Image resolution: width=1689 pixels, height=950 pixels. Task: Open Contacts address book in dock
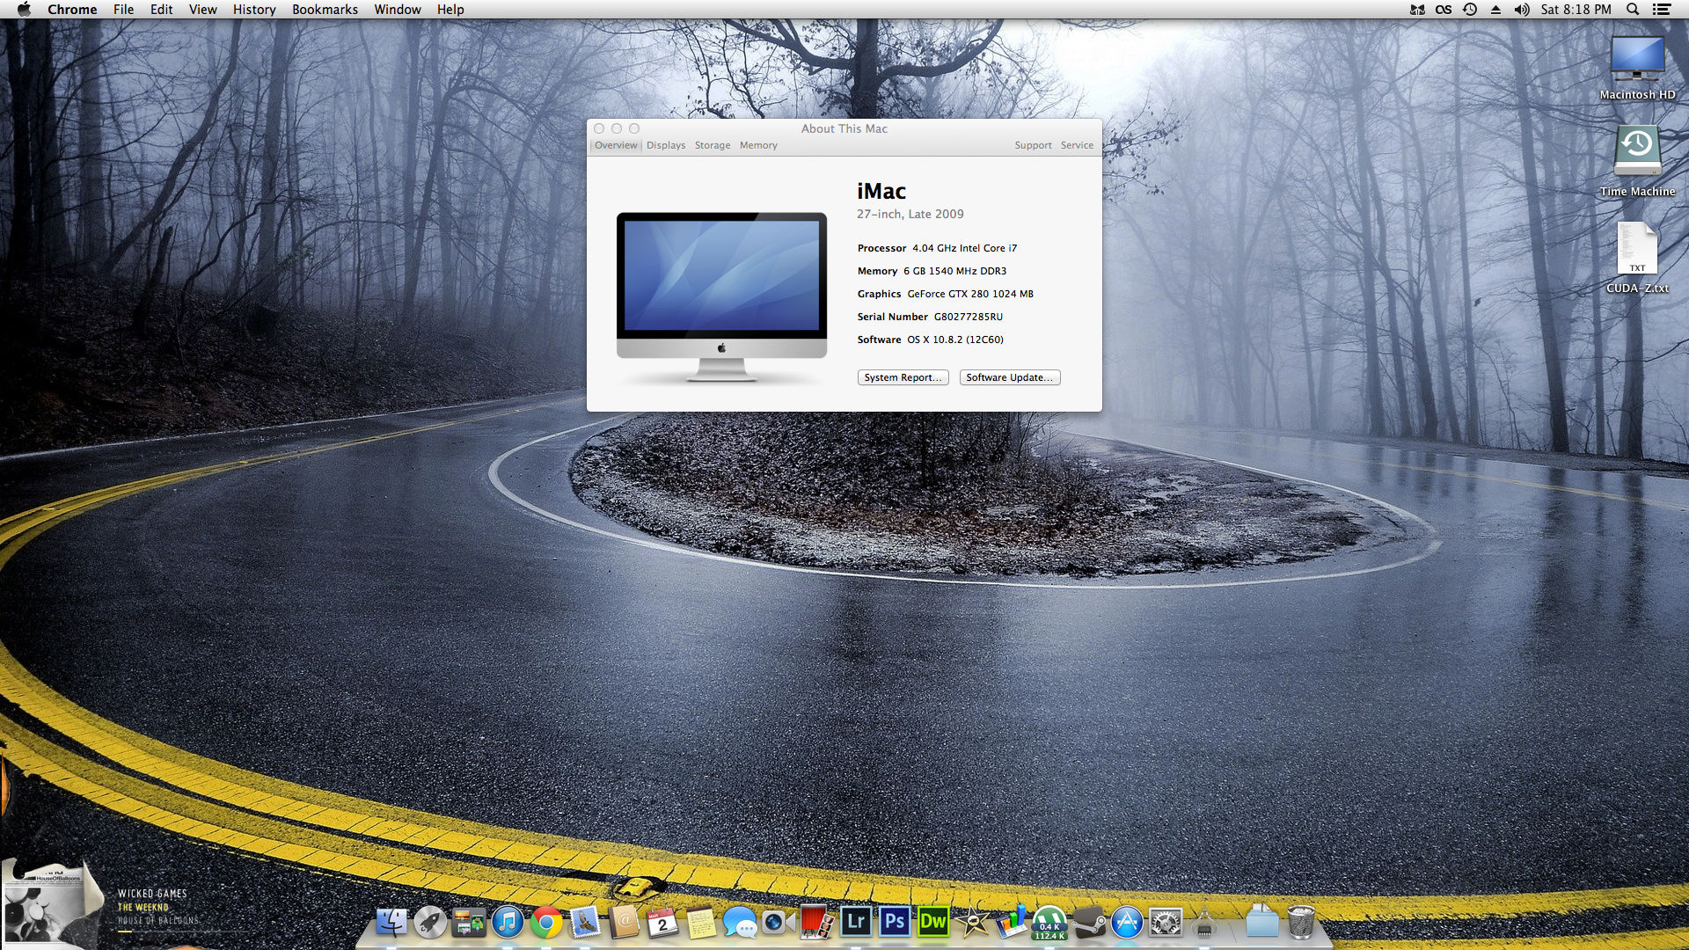(x=624, y=922)
